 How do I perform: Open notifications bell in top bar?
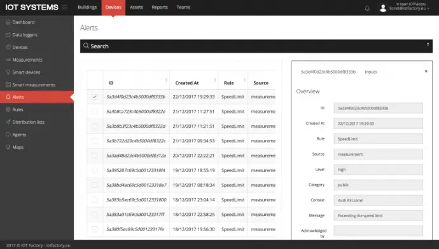click(x=367, y=8)
